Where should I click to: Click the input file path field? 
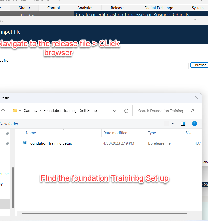[94, 66]
